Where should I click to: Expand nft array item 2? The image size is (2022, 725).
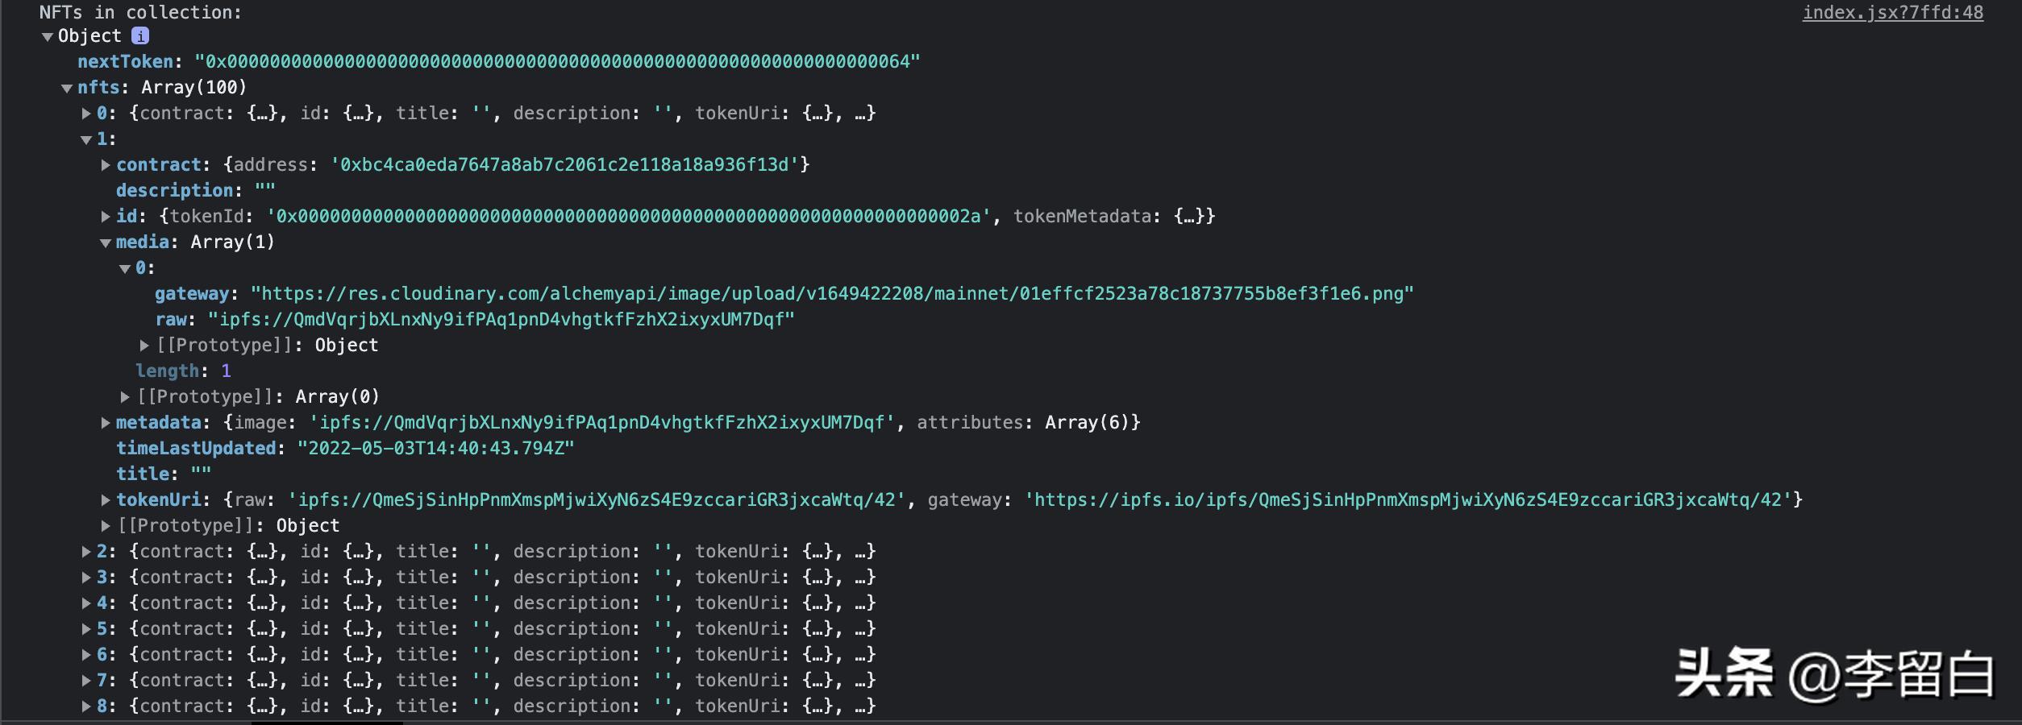point(86,552)
